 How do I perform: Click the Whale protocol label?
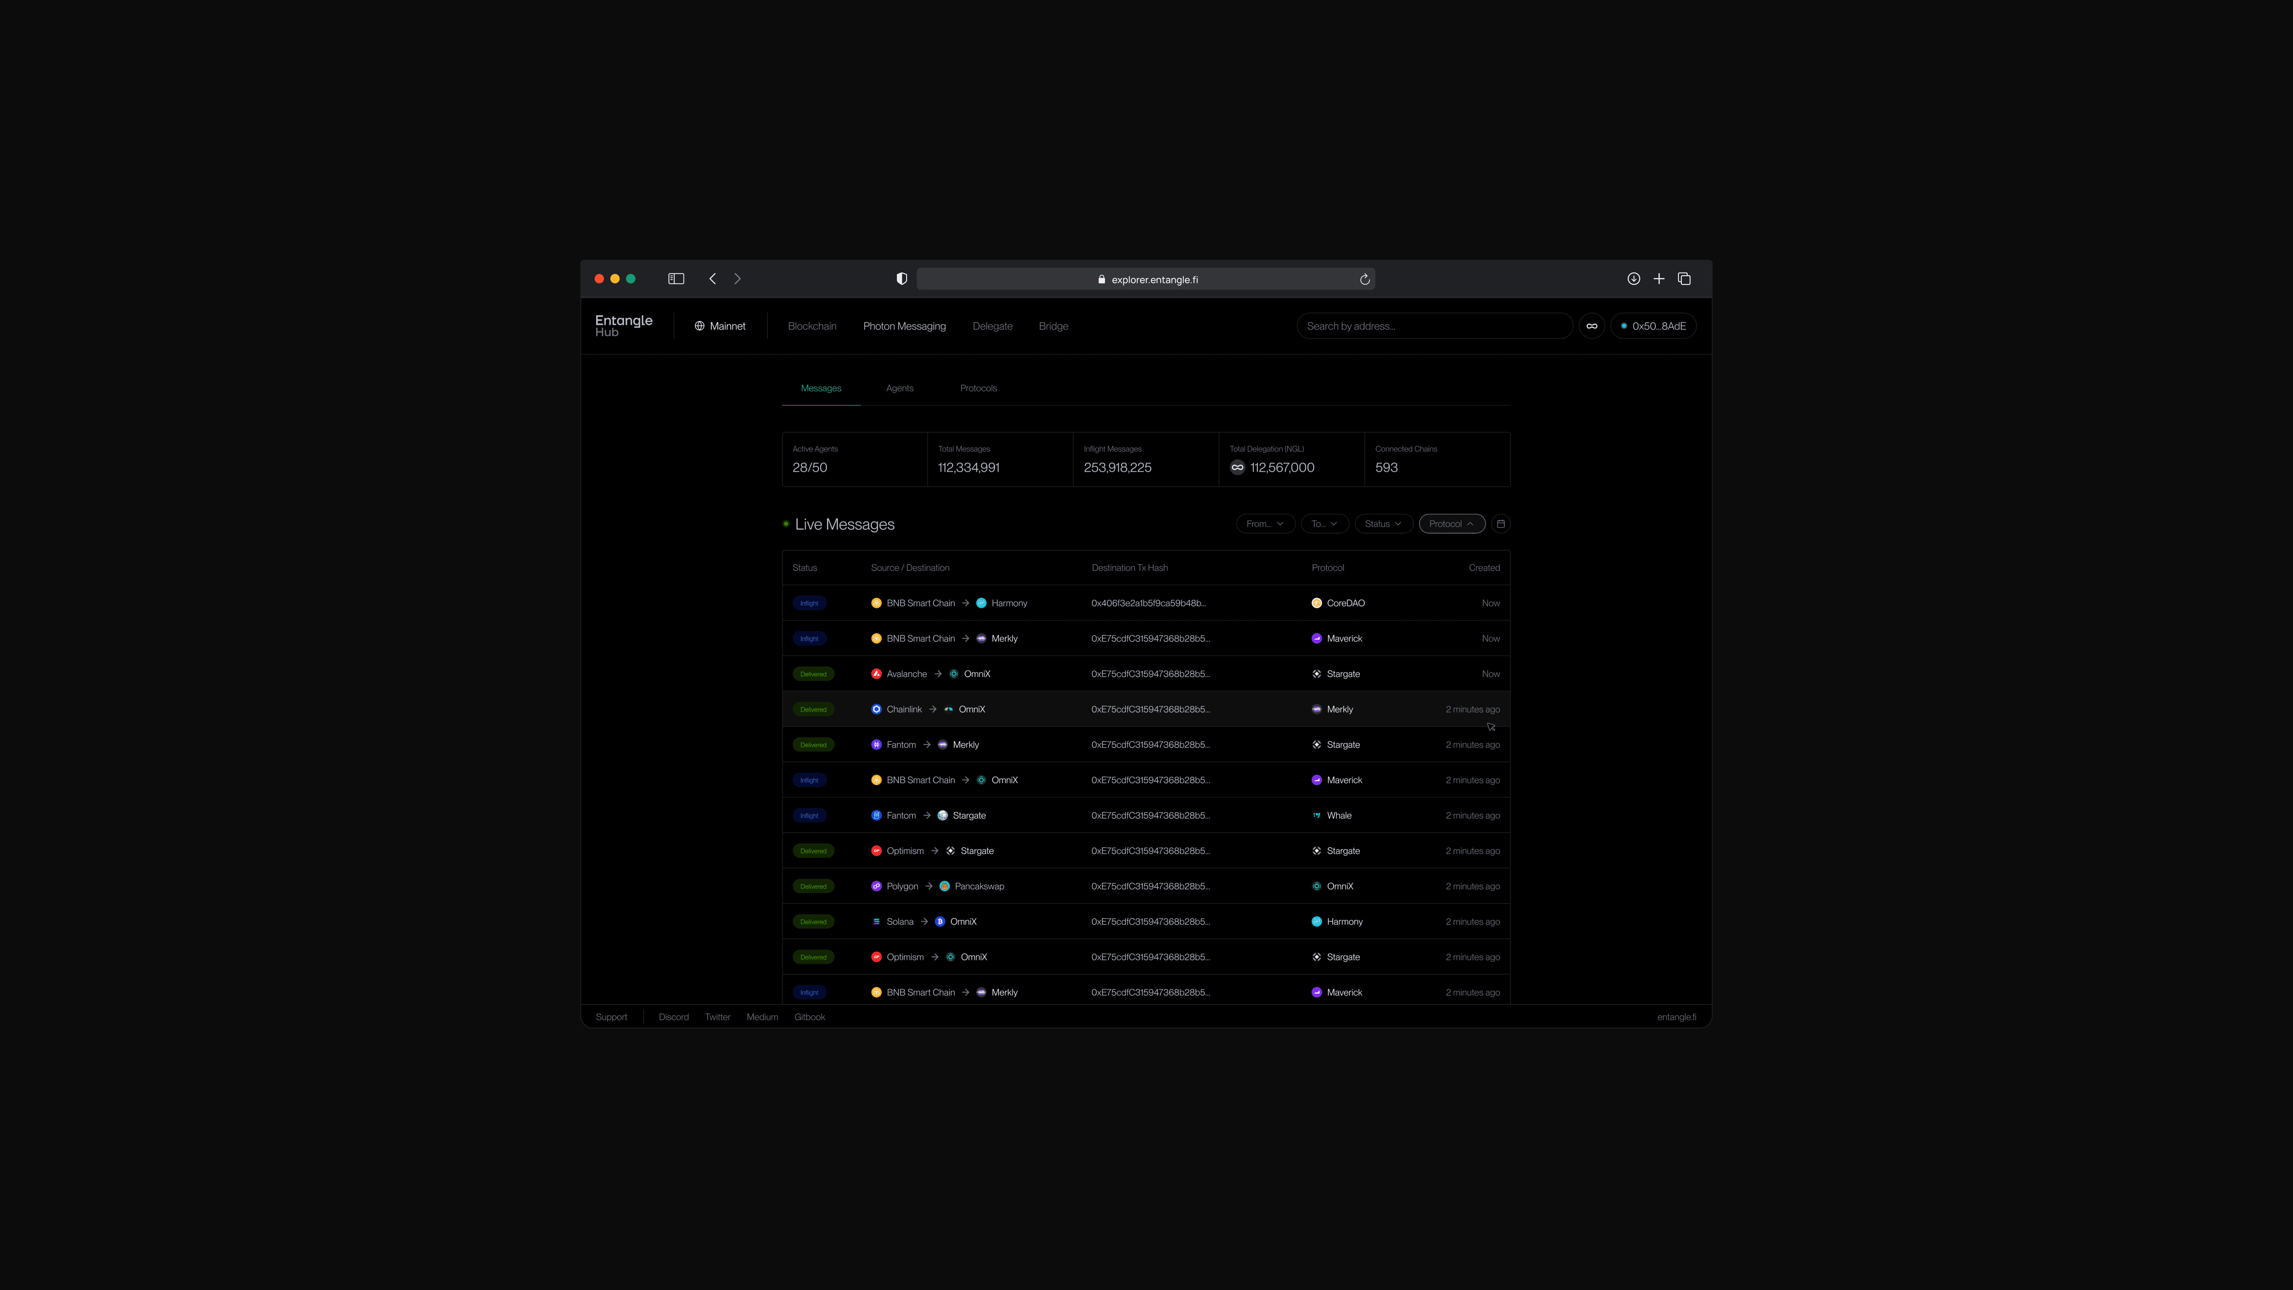tap(1339, 816)
